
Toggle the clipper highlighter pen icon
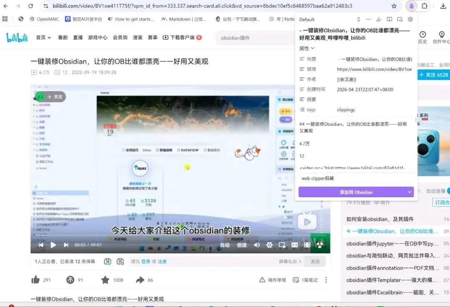coord(379,19)
